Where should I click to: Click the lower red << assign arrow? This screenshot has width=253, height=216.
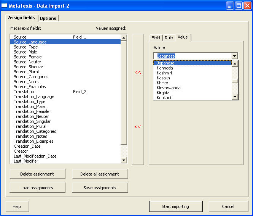138,127
